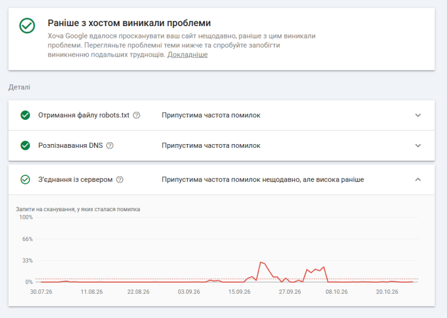Collapse the З'єднання із сервером section chevron

click(418, 179)
